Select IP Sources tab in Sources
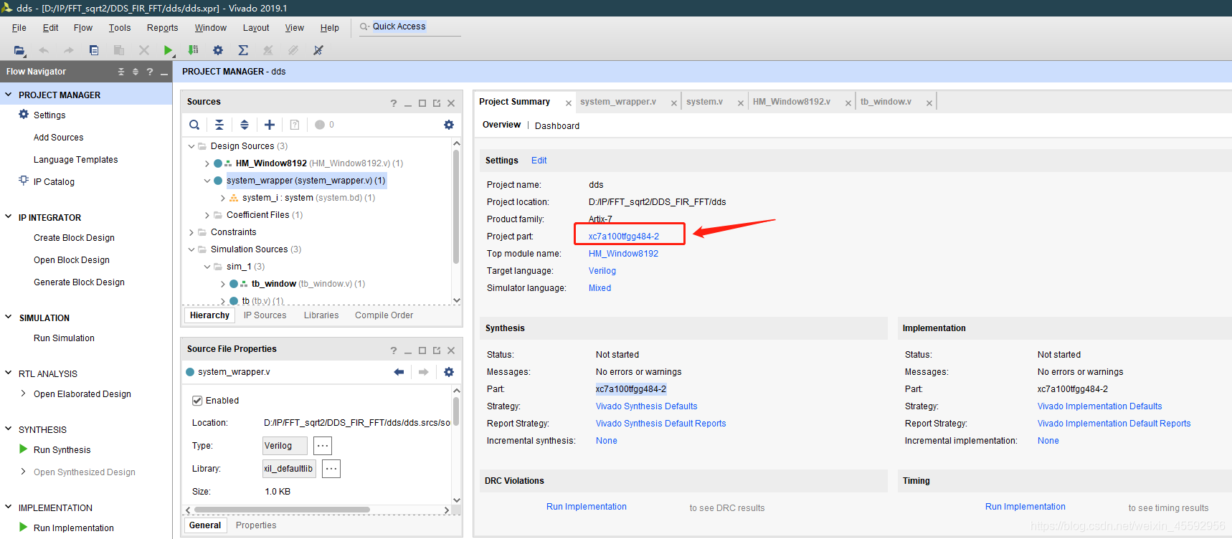The image size is (1232, 539). coord(265,315)
